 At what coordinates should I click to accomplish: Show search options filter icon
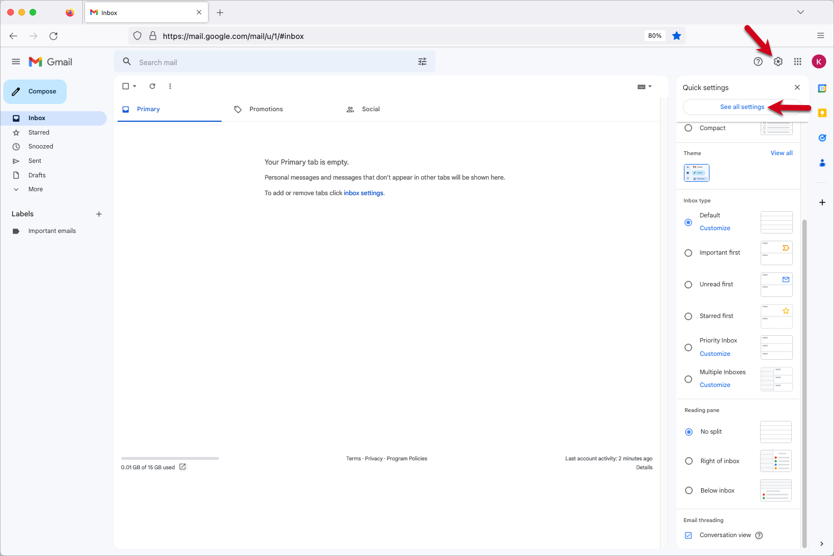click(422, 62)
